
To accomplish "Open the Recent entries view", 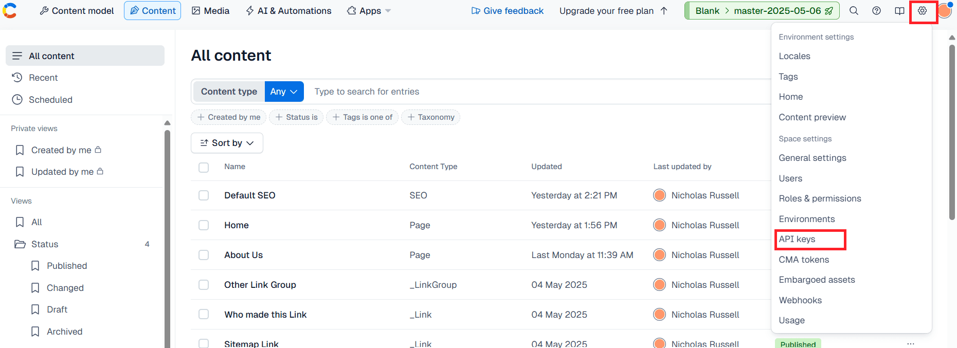I will (43, 78).
